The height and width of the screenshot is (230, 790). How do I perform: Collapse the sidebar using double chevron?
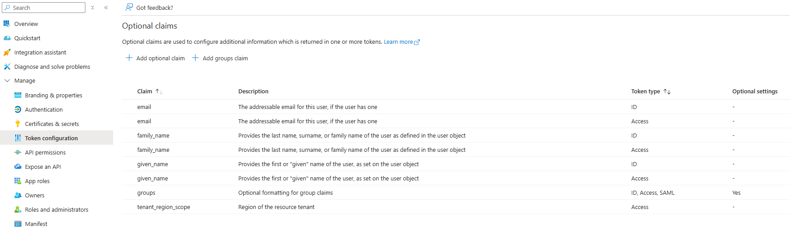coord(106,8)
